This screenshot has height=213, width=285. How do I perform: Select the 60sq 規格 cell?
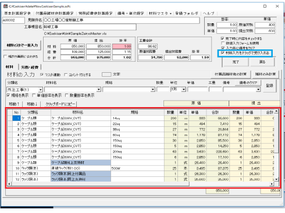tap(137, 135)
